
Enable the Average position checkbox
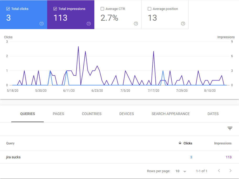pyautogui.click(x=149, y=9)
